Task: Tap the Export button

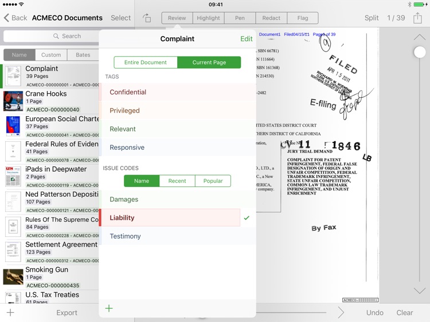Action: [x=67, y=313]
